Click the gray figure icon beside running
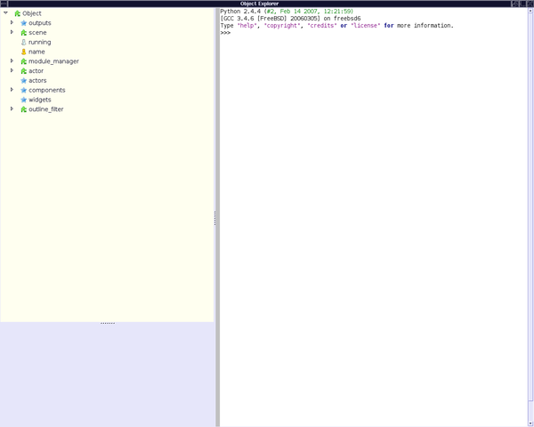Screen dimensions: 534x427 click(23, 42)
